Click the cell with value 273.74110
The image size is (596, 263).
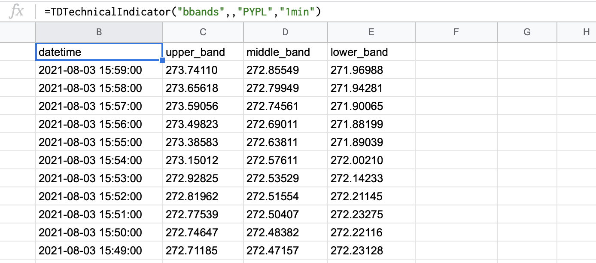point(203,70)
